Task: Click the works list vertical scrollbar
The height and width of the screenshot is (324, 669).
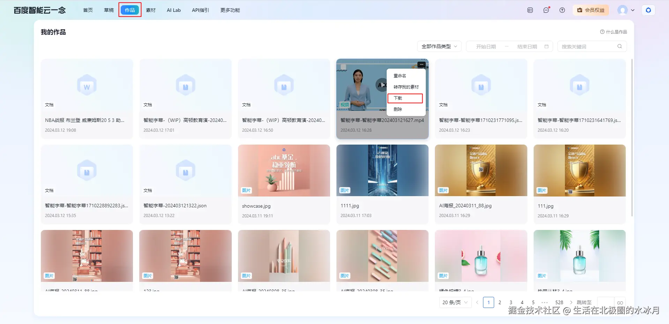Action: [632, 138]
